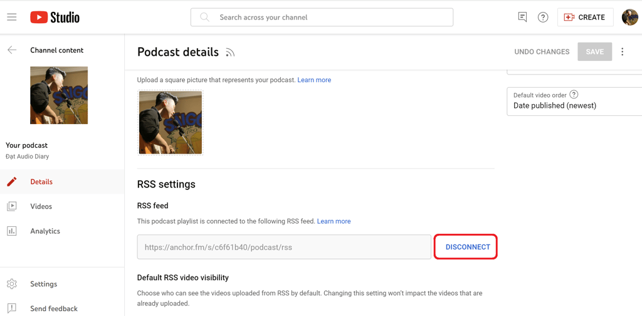This screenshot has height=316, width=642.
Task: Click the CREATE button
Action: pos(585,17)
